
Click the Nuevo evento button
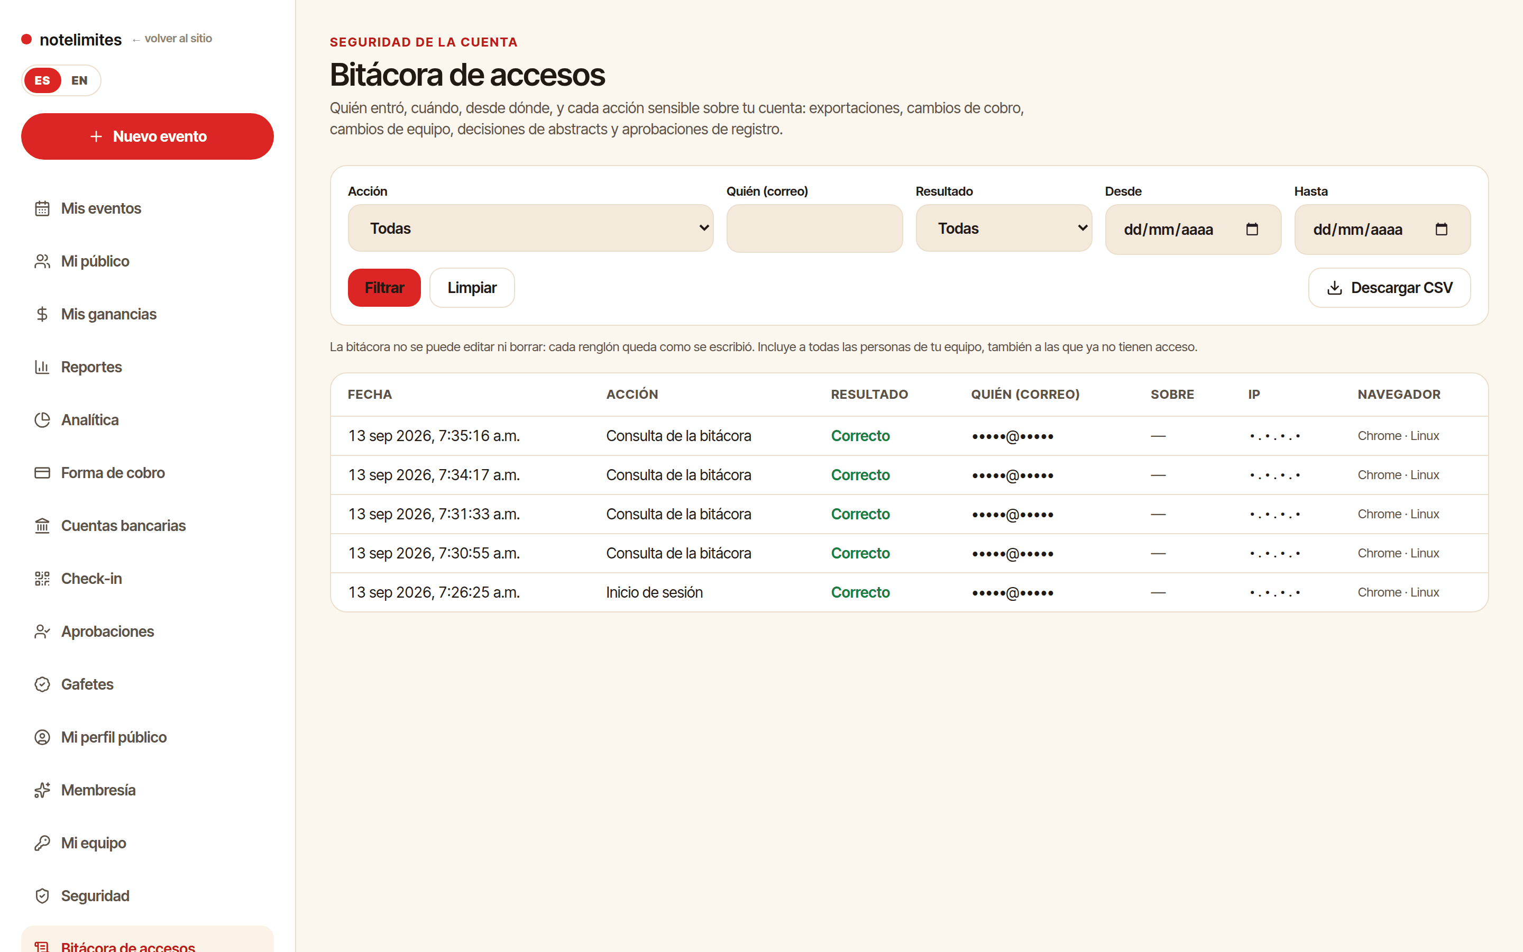pyautogui.click(x=147, y=136)
